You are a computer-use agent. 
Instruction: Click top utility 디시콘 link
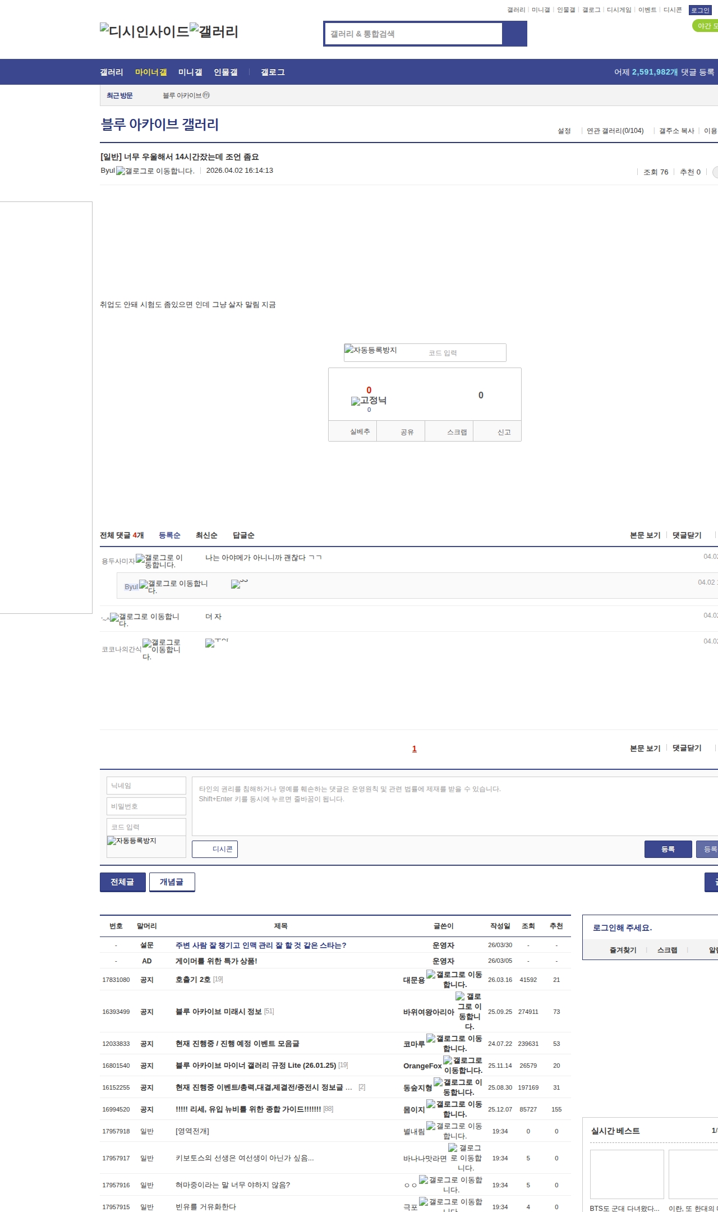pyautogui.click(x=673, y=10)
